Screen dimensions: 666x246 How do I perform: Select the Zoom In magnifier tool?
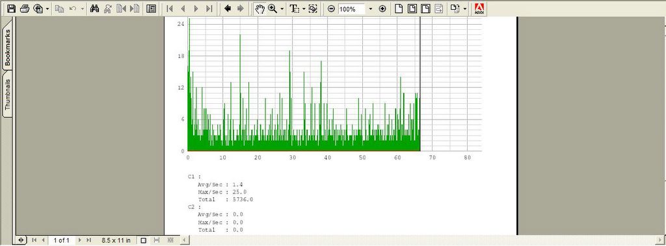tap(273, 8)
